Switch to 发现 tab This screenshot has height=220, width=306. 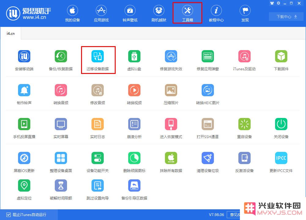245,13
